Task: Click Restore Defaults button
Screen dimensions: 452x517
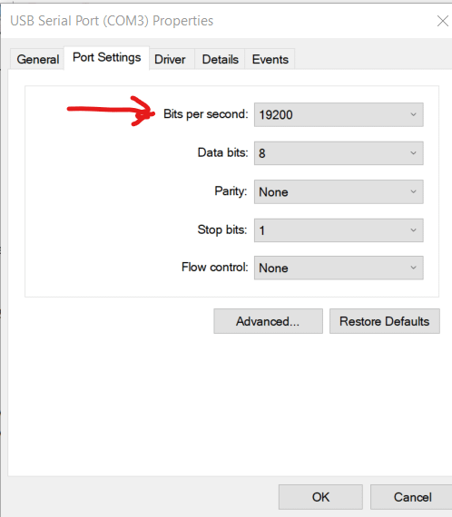Action: (384, 321)
